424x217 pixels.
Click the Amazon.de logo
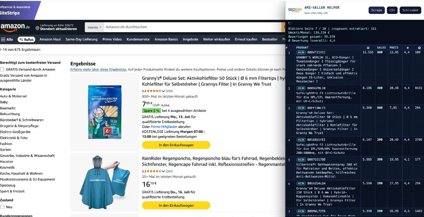click(x=15, y=27)
